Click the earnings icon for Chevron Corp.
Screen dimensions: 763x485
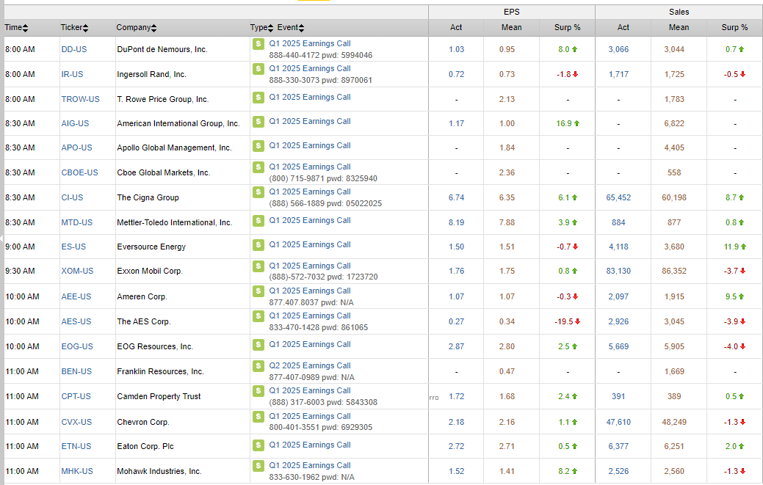click(x=258, y=417)
